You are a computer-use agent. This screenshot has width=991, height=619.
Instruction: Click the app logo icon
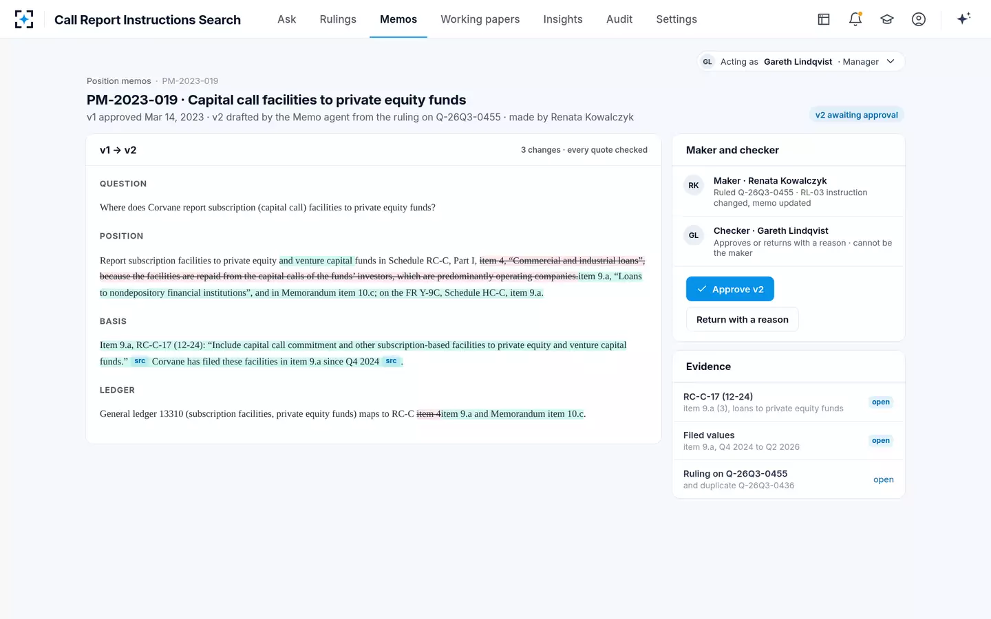tap(24, 19)
